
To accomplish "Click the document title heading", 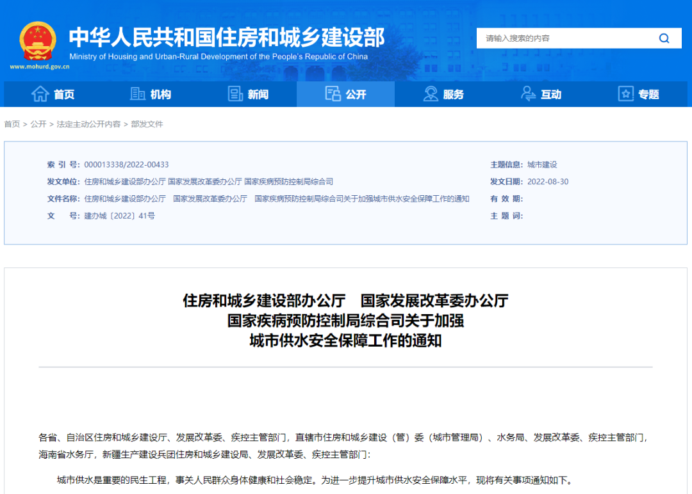I will pyautogui.click(x=345, y=320).
